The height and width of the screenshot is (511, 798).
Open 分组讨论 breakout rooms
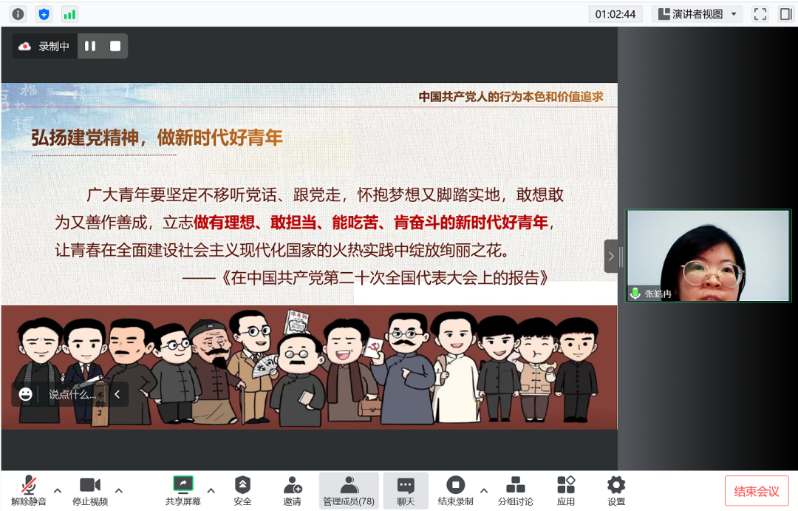tap(516, 490)
